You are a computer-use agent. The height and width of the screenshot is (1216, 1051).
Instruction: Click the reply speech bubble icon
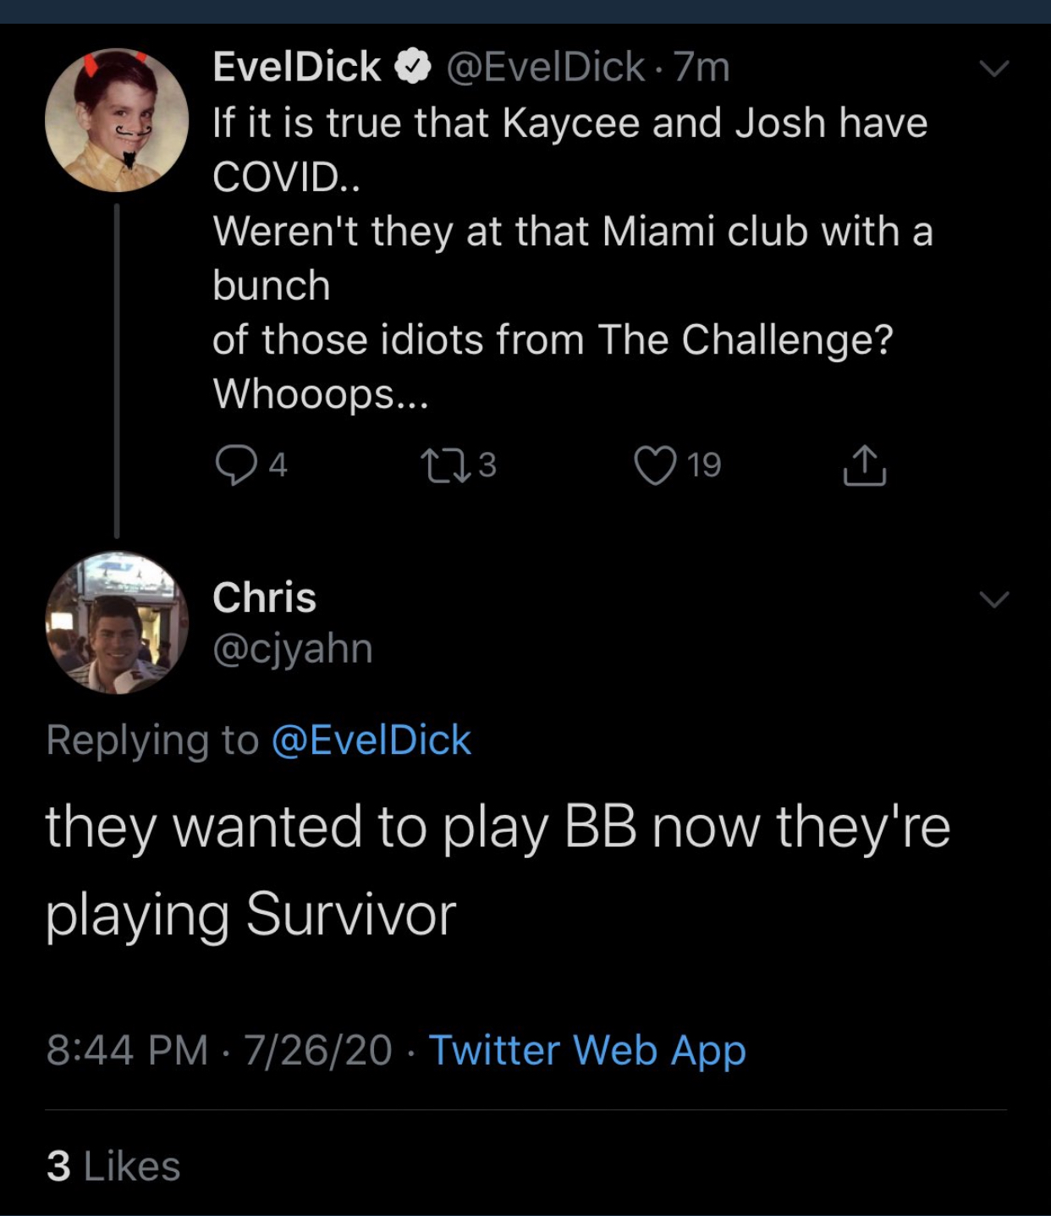pos(235,465)
